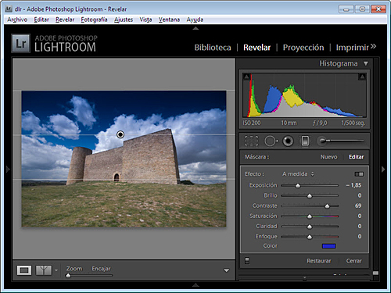The height and width of the screenshot is (293, 391).
Task: Open the Ayuda menu
Action: (x=195, y=20)
